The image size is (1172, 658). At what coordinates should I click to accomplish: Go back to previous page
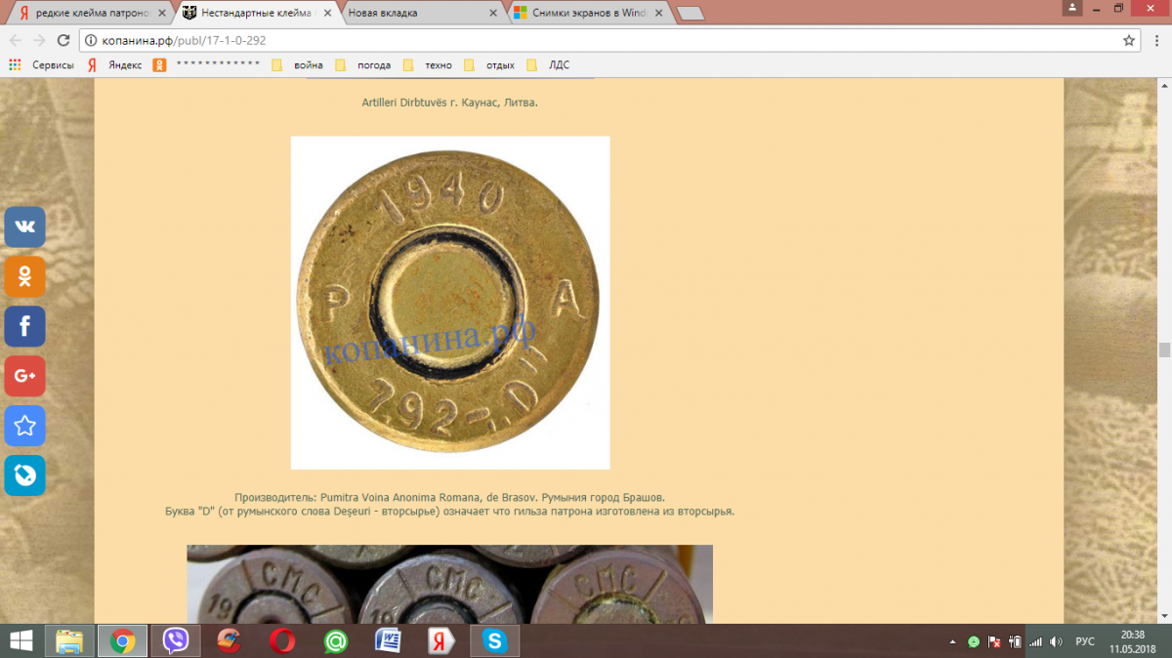tap(16, 40)
